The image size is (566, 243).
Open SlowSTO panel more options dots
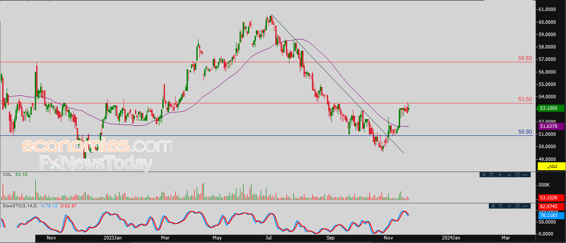525,206
